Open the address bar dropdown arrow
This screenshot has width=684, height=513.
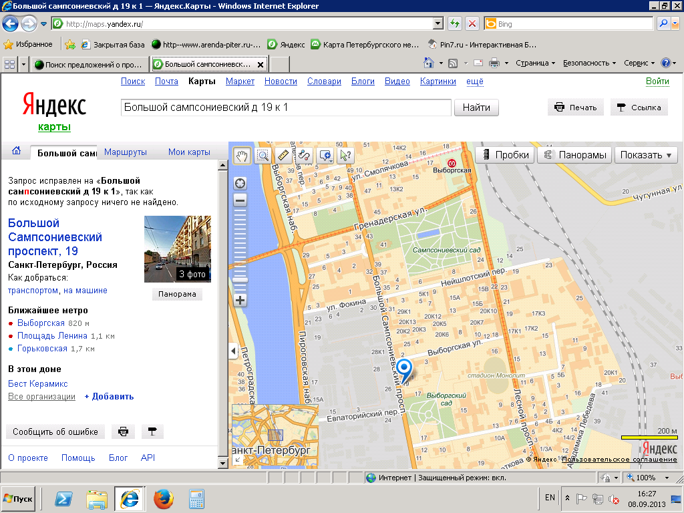(x=438, y=23)
